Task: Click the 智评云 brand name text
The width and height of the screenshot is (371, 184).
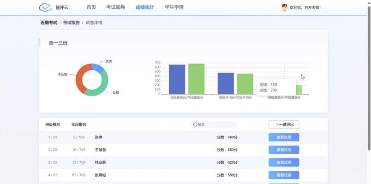Action: 62,7
